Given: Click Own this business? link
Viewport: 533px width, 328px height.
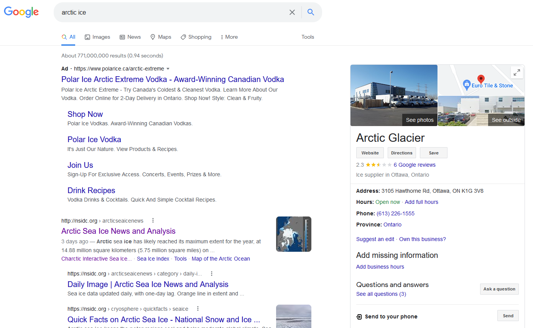Looking at the screenshot, I should [x=423, y=239].
